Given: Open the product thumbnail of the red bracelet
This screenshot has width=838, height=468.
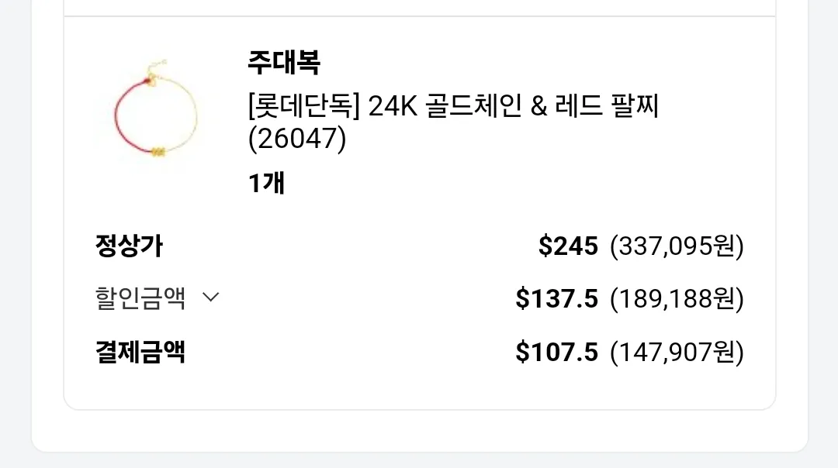Looking at the screenshot, I should tap(151, 115).
